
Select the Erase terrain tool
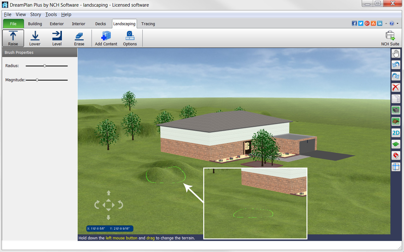(79, 37)
